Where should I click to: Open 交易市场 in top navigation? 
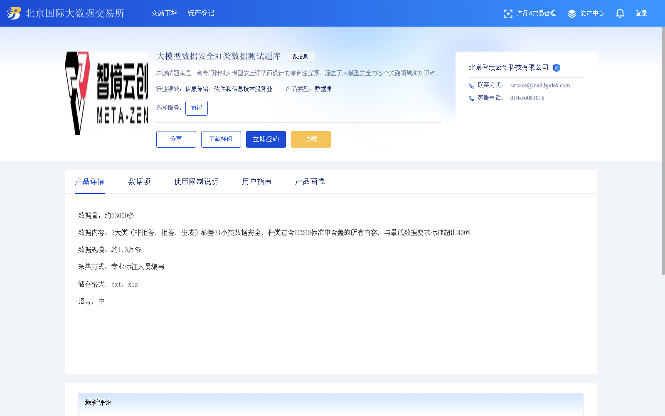(x=165, y=13)
